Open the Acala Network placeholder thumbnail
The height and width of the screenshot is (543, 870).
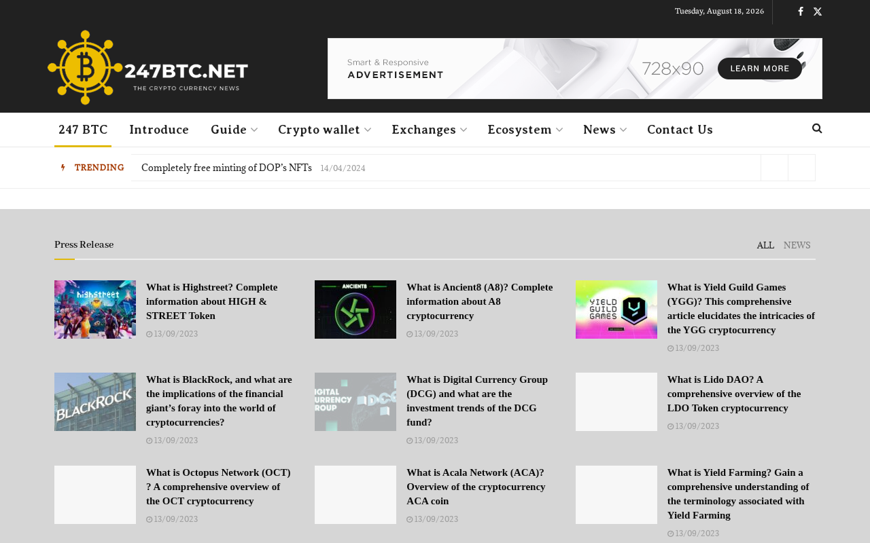click(355, 495)
